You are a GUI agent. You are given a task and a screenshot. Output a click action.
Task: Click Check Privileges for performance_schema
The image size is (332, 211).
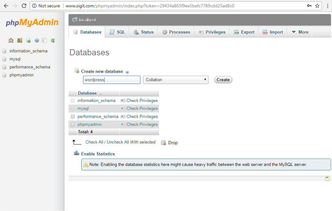pyautogui.click(x=142, y=117)
